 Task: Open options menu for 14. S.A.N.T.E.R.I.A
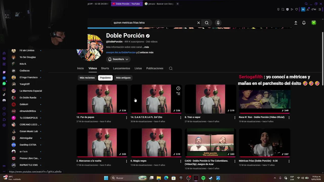(x=181, y=118)
